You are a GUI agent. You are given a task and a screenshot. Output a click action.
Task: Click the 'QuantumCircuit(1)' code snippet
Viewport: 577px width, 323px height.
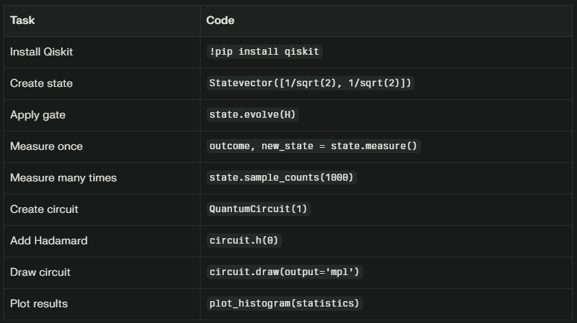click(258, 209)
